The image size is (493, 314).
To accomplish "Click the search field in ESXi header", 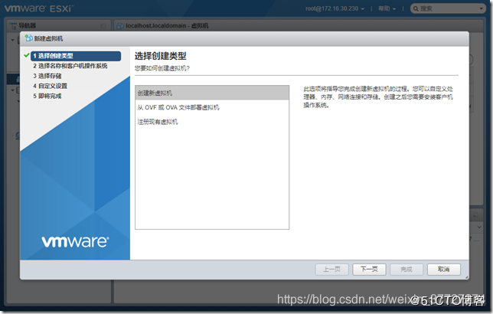I will 448,8.
